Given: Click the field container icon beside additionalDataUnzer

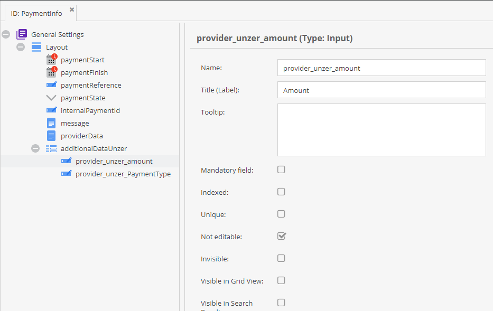Looking at the screenshot, I should pyautogui.click(x=51, y=148).
